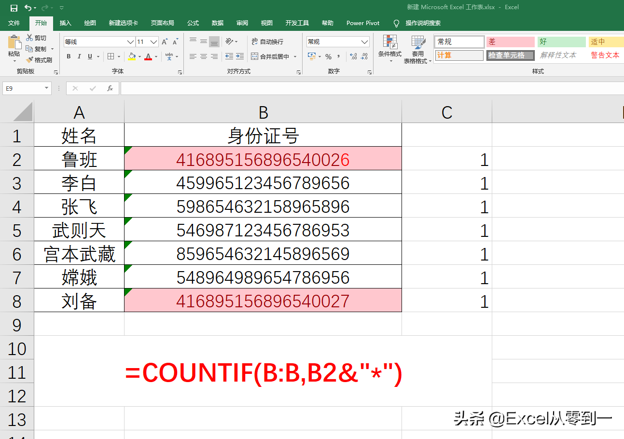The image size is (624, 439).
Task: Toggle bottom align button
Action: [x=214, y=41]
